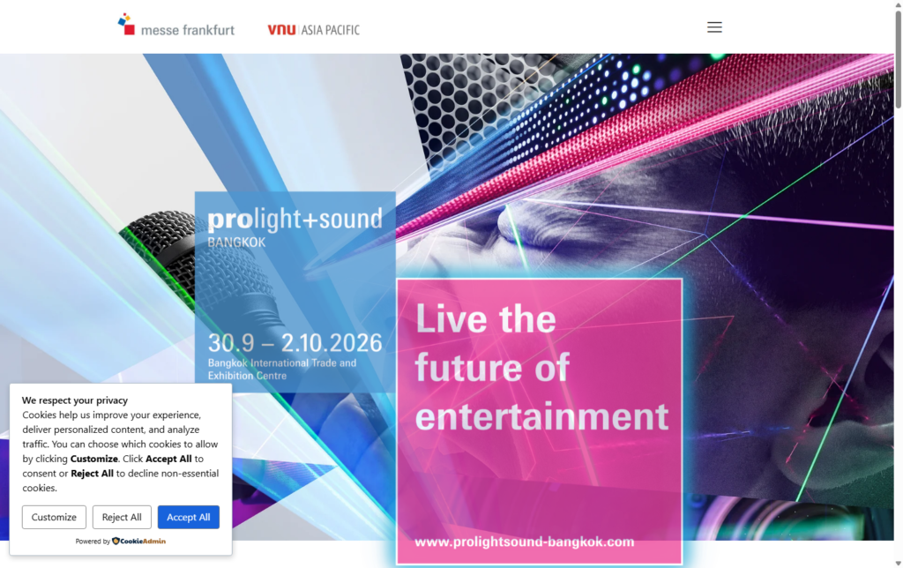The image size is (903, 568).
Task: Click the 'Powered by' label
Action: 92,542
